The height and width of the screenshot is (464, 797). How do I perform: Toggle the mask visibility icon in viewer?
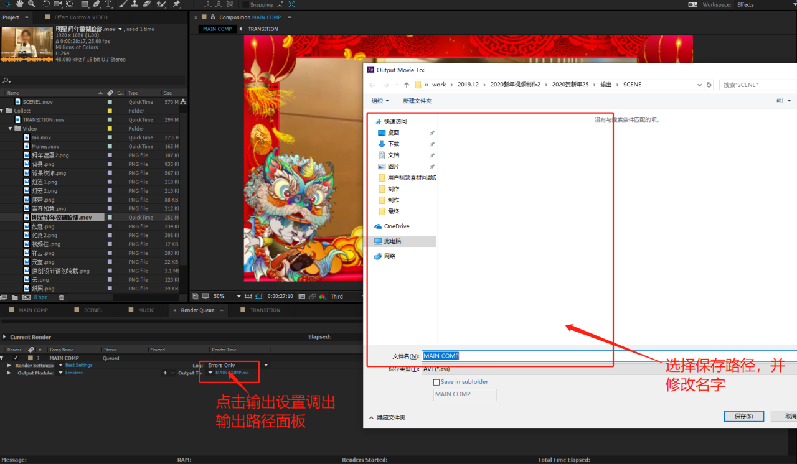(x=258, y=296)
